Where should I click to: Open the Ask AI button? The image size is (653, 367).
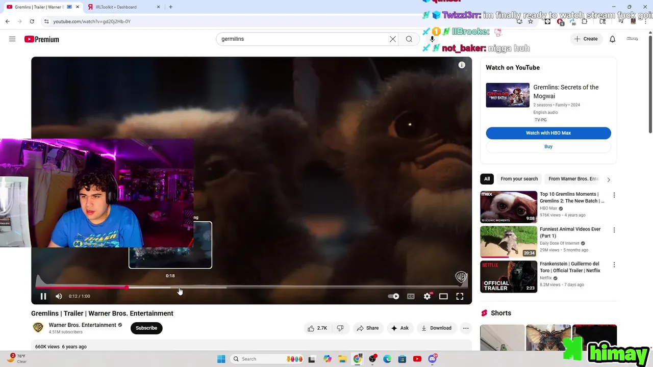[x=399, y=328]
